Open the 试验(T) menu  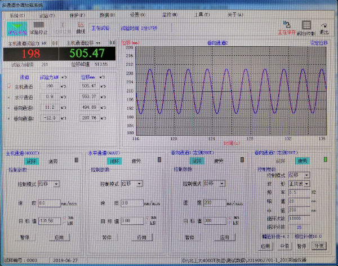[x=47, y=16]
